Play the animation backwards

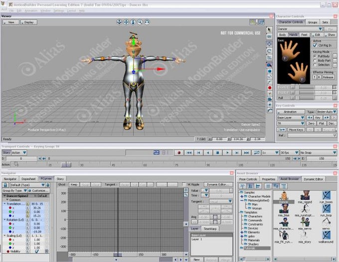click(208, 153)
